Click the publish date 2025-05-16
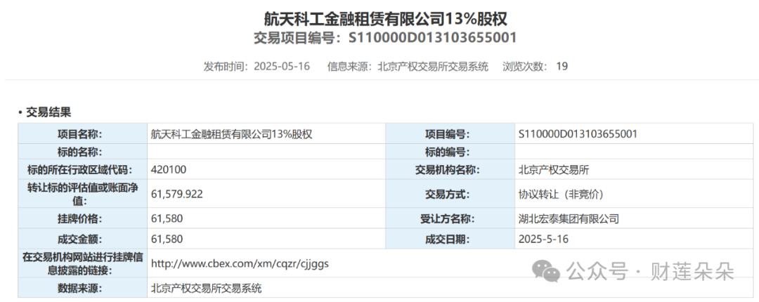 tap(283, 66)
